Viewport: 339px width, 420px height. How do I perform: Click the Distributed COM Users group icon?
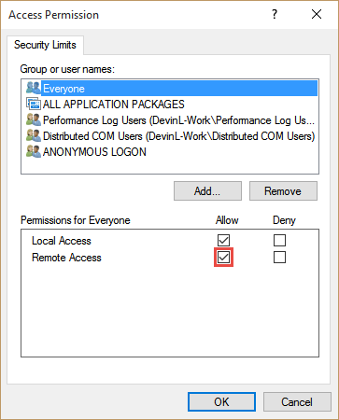(x=34, y=135)
